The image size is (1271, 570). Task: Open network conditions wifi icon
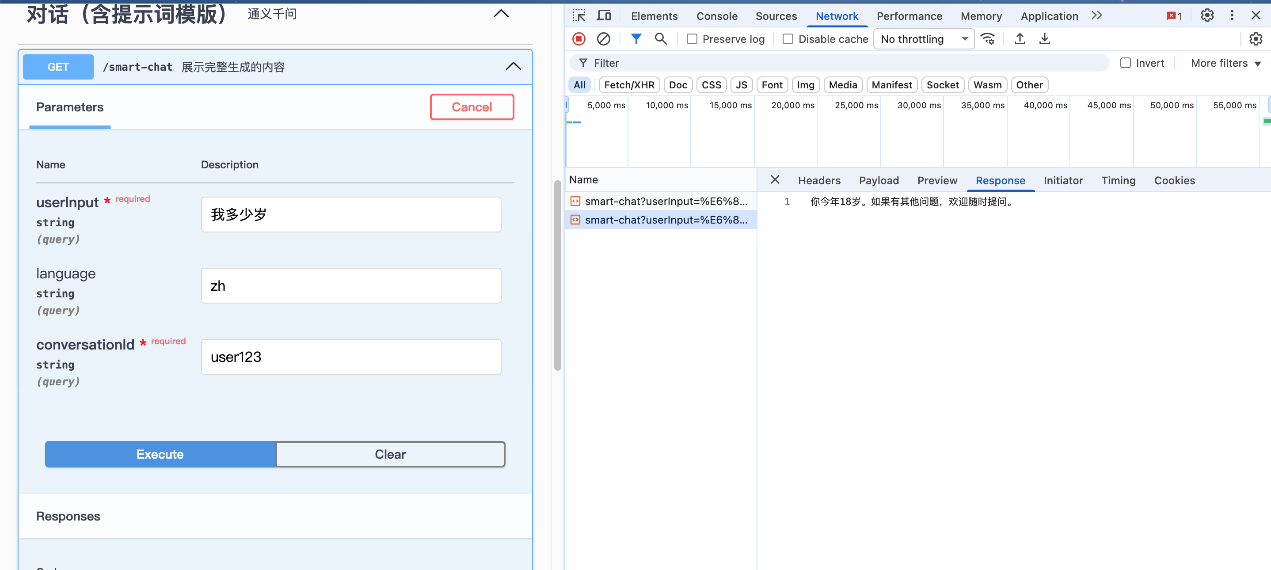987,39
